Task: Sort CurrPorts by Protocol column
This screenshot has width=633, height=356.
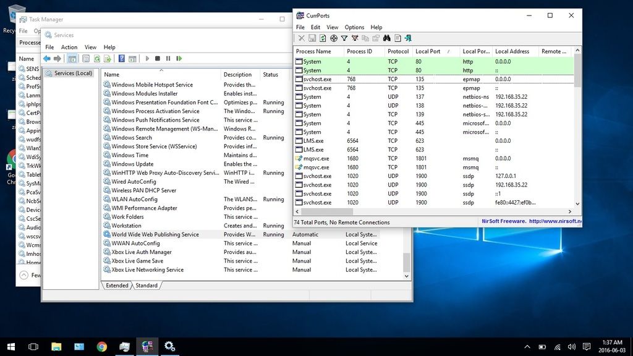Action: click(399, 51)
